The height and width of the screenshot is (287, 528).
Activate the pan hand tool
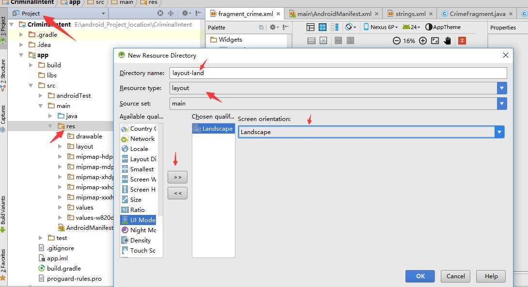pos(447,41)
